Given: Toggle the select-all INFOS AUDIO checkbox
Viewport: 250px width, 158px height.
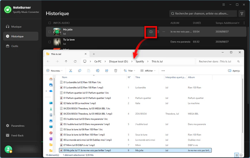Looking at the screenshot, I should (x=50, y=23).
